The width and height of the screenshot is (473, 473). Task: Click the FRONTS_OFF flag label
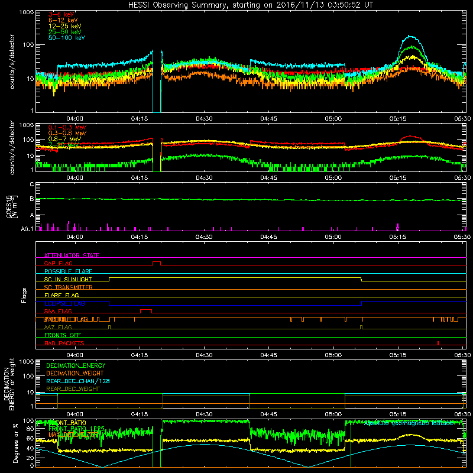(x=63, y=335)
